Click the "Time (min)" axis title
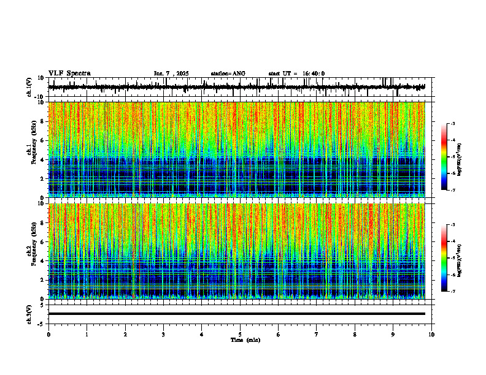 point(245,340)
